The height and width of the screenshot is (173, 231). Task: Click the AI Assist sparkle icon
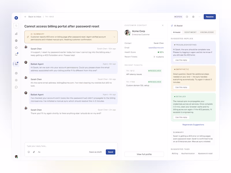[x=172, y=26]
